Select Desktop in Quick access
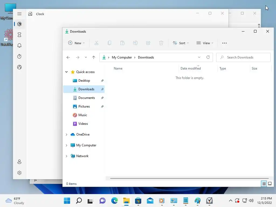This screenshot has height=207, width=276. (x=84, y=80)
